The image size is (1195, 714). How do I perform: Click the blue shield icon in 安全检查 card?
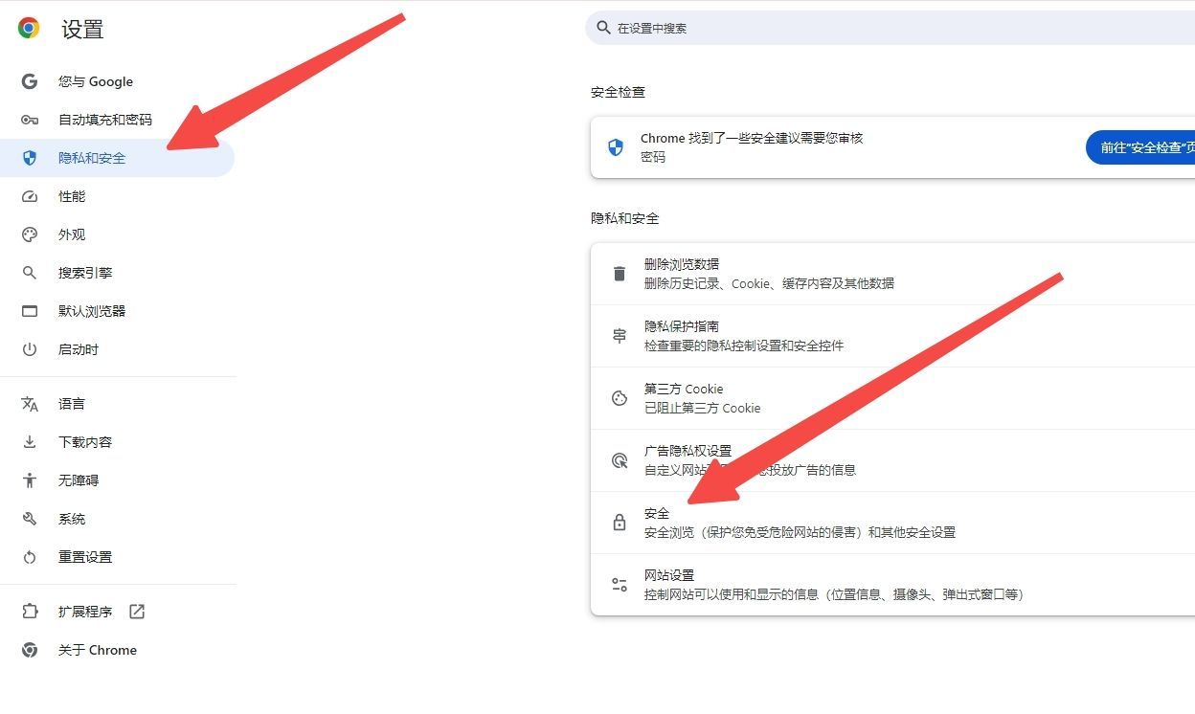[616, 147]
